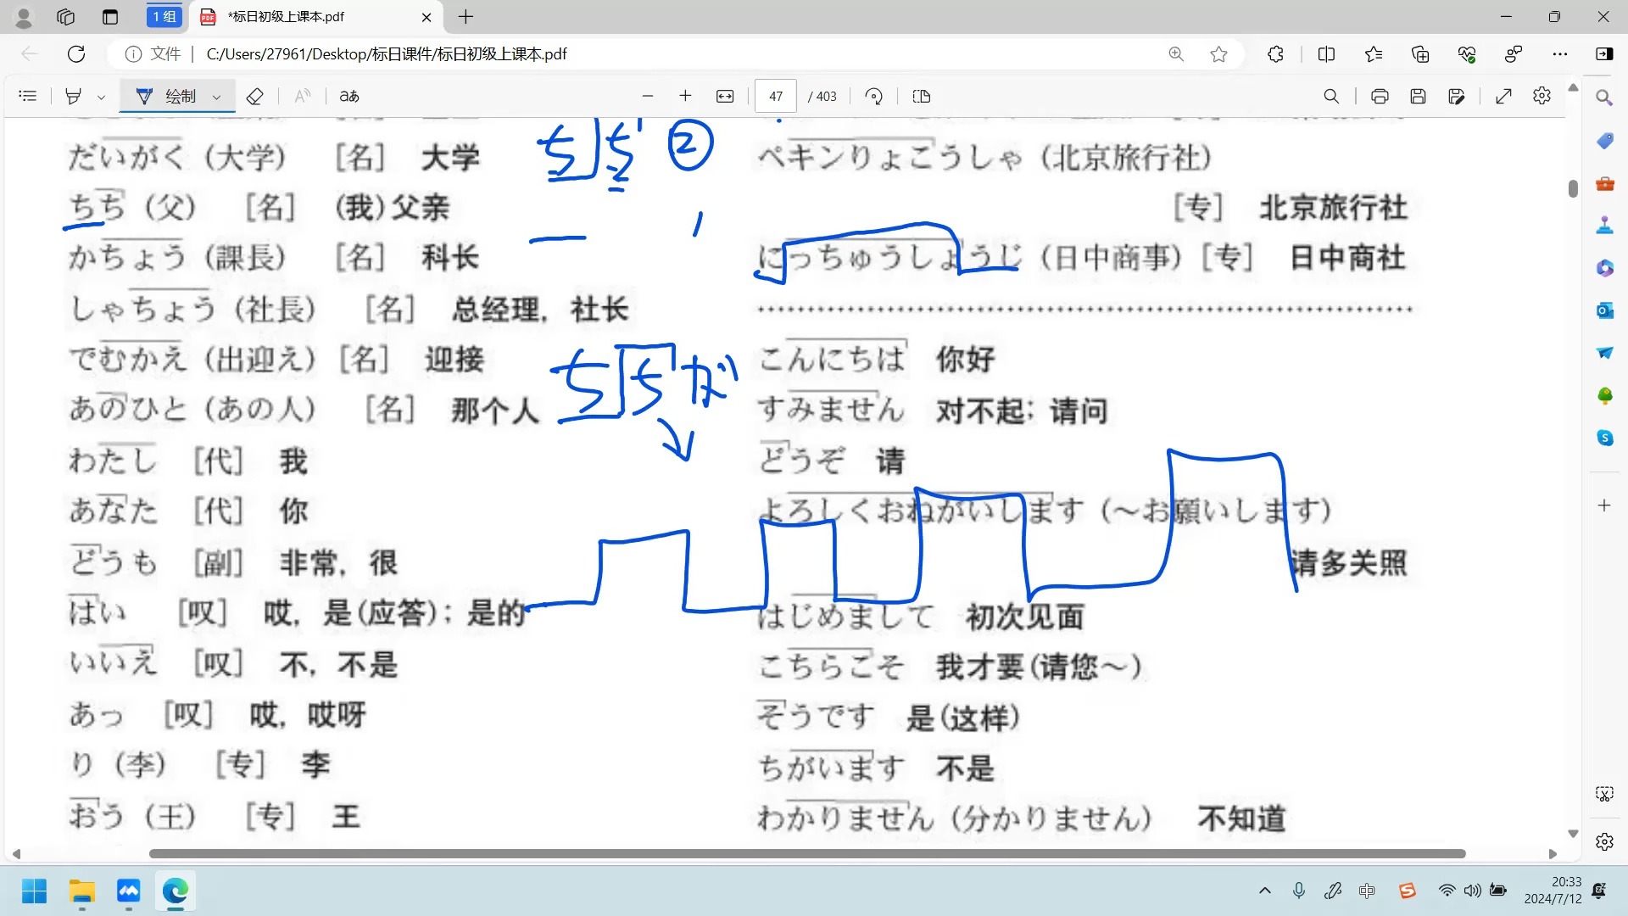The image size is (1628, 916).
Task: Open the browser extensions menu
Action: click(1275, 54)
